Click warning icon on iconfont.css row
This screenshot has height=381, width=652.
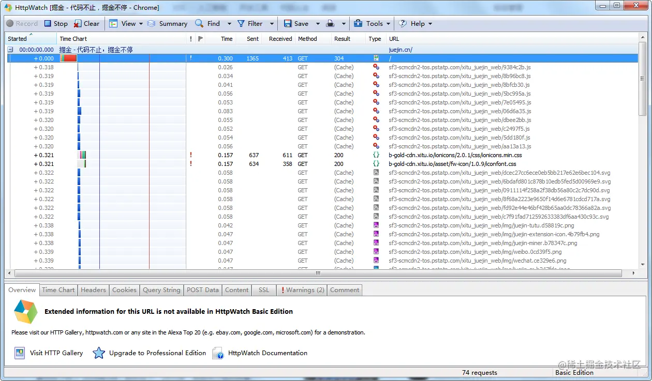191,164
